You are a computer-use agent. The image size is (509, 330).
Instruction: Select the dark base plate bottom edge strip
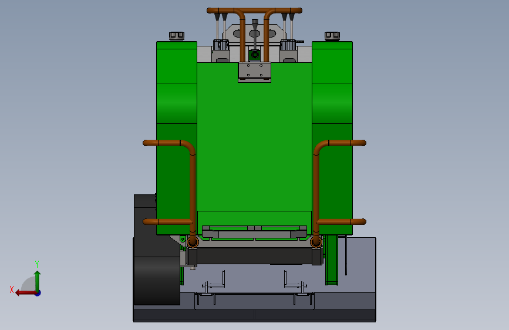[255, 315]
